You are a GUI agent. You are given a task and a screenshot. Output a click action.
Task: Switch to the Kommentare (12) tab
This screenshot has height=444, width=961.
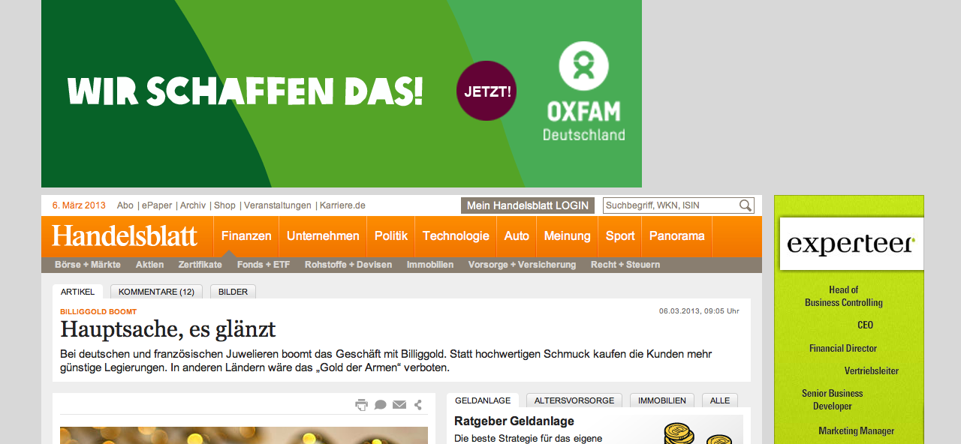coord(156,292)
